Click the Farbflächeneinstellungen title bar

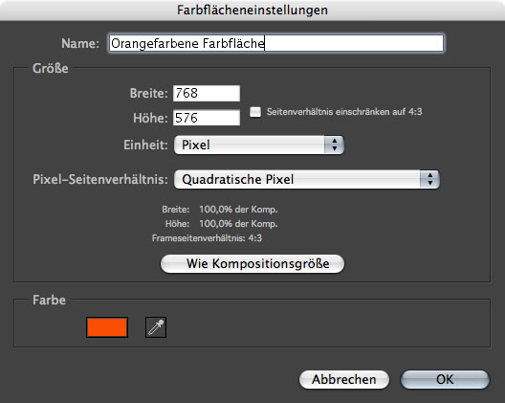(x=252, y=10)
